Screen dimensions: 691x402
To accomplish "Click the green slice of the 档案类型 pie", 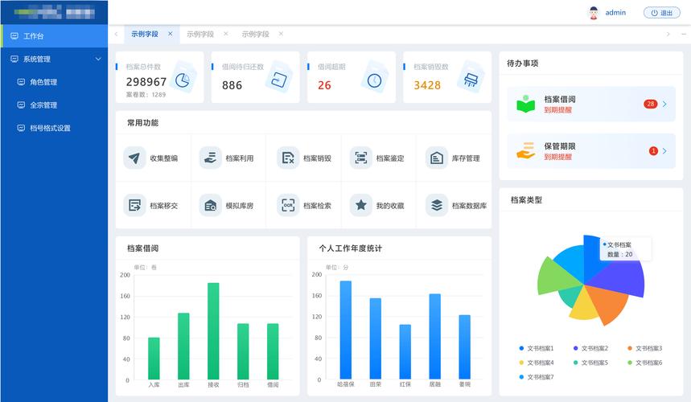I will tap(557, 278).
